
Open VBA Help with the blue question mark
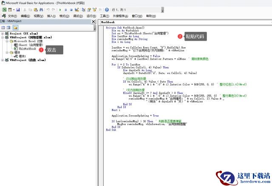click(x=107, y=10)
